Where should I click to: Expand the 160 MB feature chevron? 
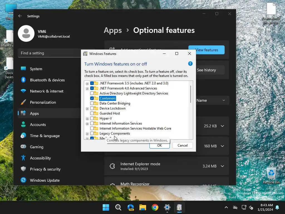(222, 146)
